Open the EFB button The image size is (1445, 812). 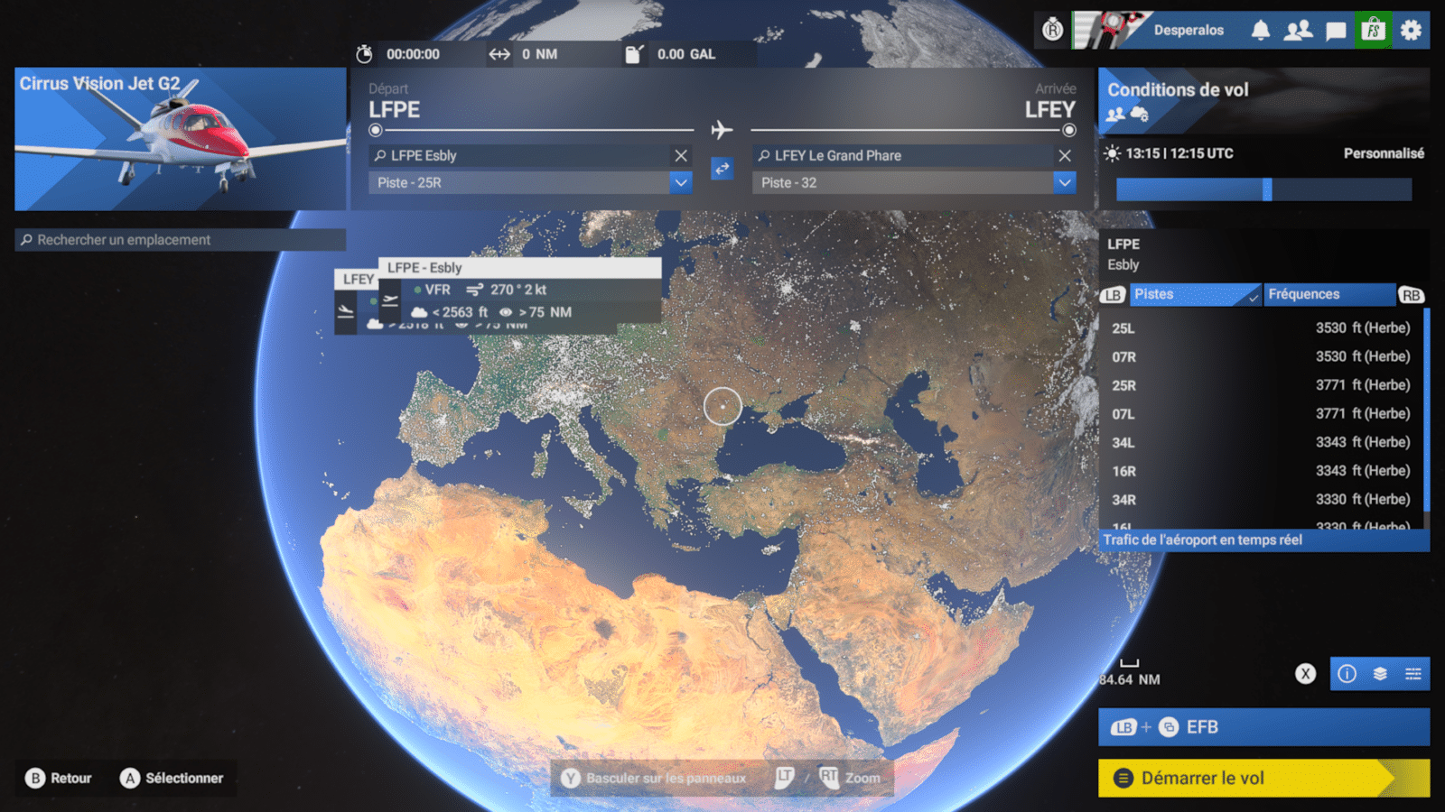[x=1263, y=727]
